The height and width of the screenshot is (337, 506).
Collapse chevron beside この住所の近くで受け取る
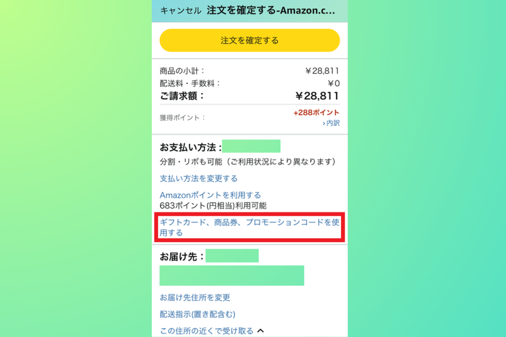click(x=261, y=330)
